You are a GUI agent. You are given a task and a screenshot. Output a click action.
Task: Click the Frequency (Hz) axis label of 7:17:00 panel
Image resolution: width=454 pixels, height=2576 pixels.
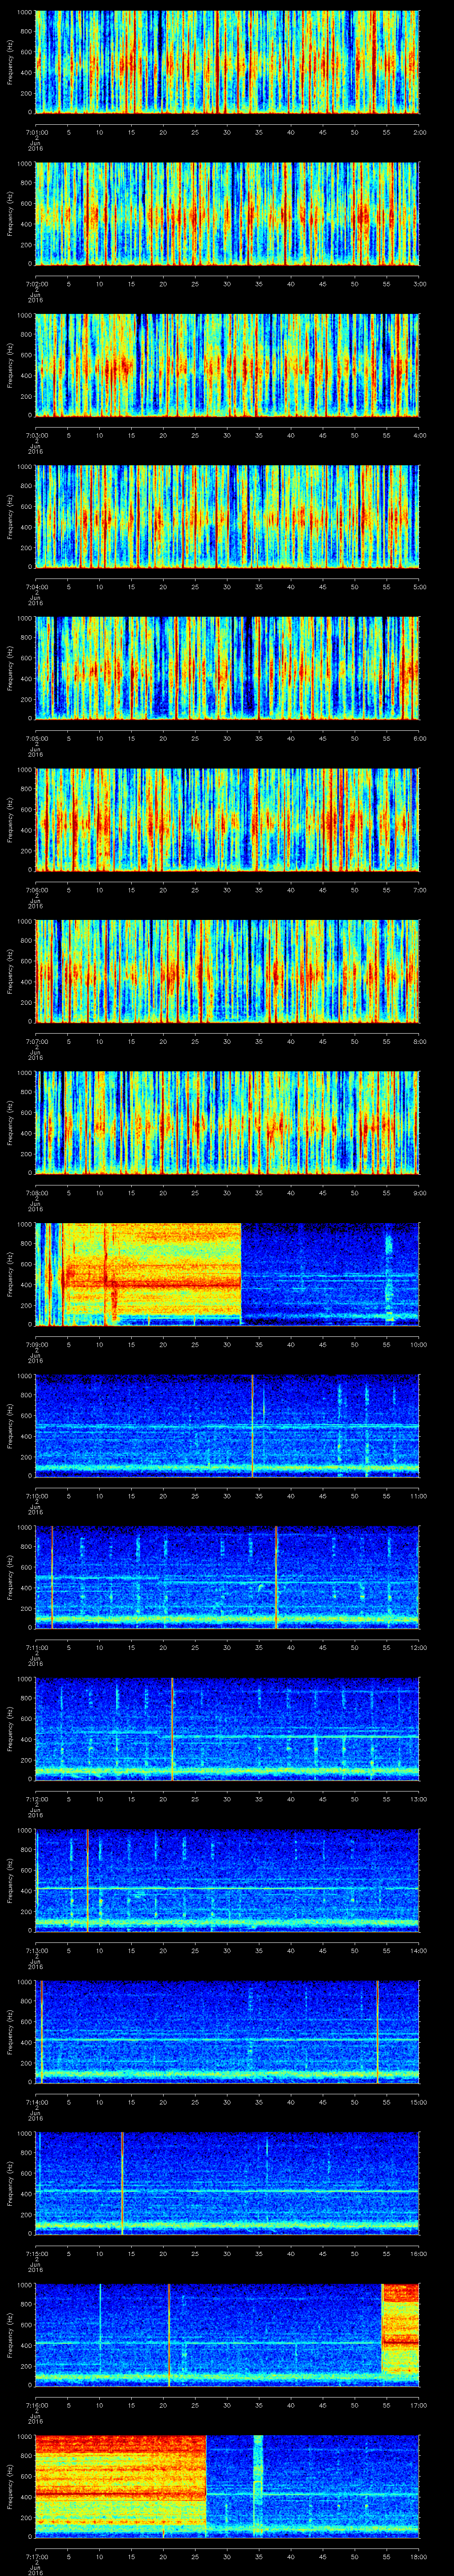[x=10, y=2486]
